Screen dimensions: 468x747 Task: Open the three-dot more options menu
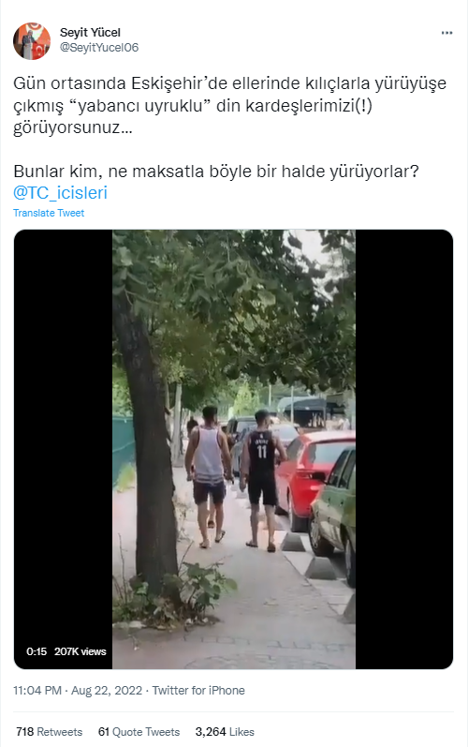pyautogui.click(x=446, y=33)
